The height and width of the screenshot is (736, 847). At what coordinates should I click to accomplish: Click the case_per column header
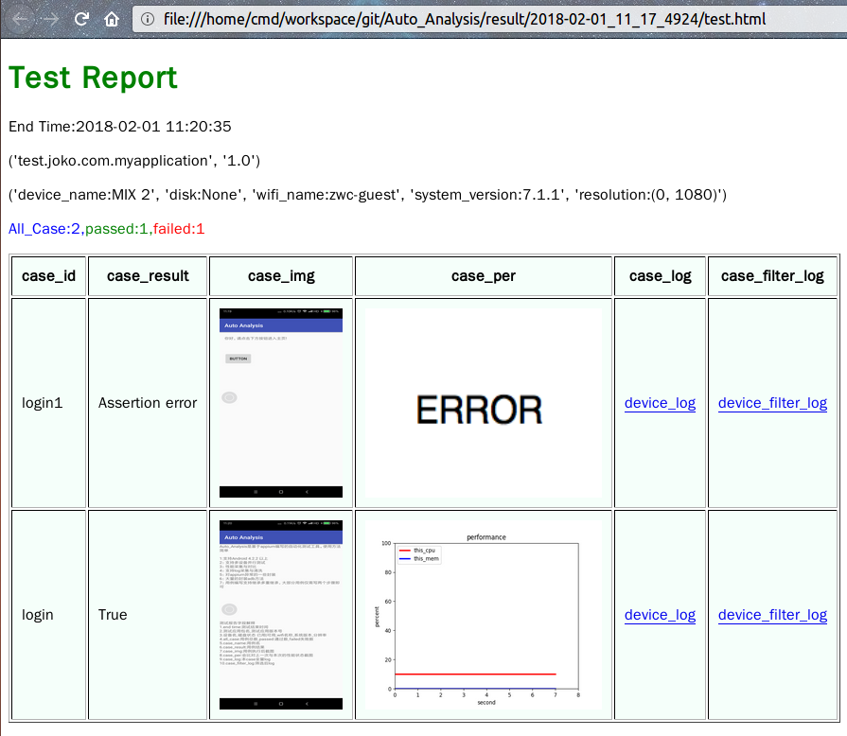483,276
